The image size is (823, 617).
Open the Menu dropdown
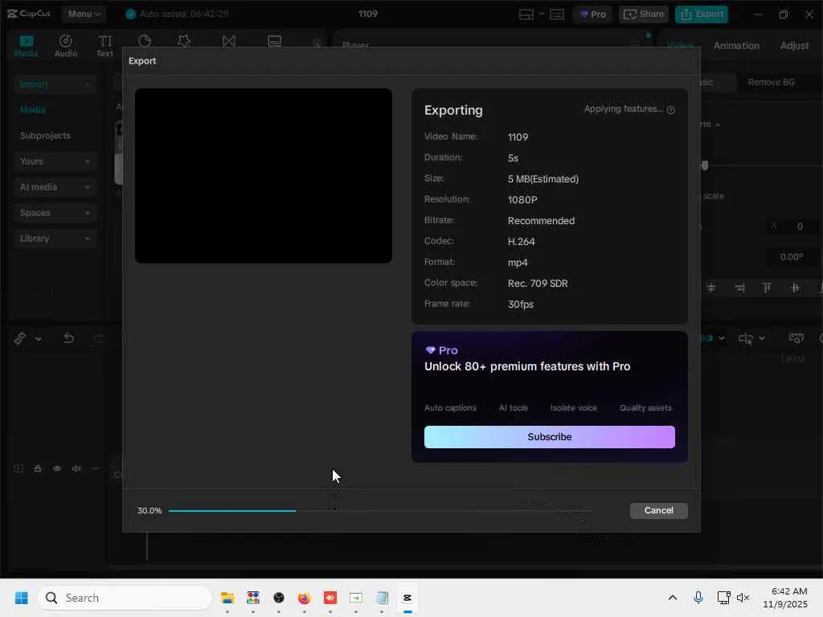(x=84, y=14)
